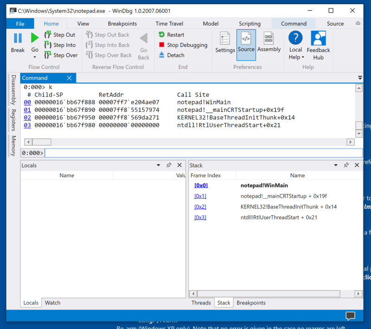Viewport: 371px width, 329px height.
Task: Click the Restart debugging icon
Action: 162,35
